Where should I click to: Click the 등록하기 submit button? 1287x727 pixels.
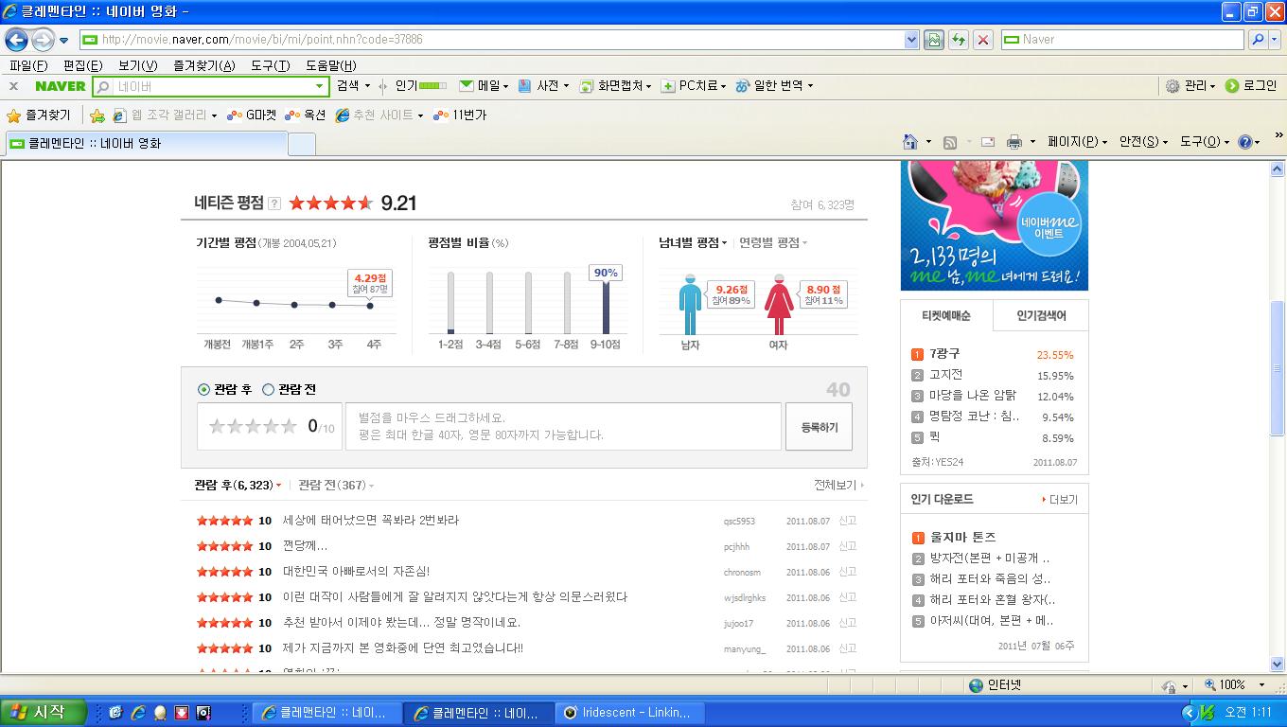click(819, 427)
